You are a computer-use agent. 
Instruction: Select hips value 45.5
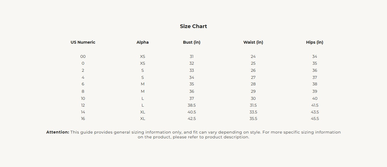click(x=315, y=119)
